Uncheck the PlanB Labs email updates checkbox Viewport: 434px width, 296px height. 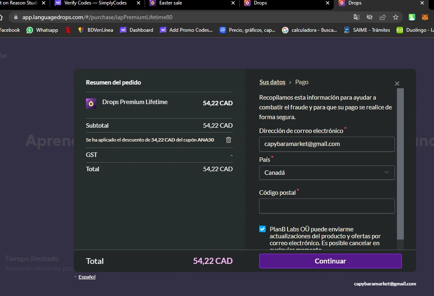[262, 229]
